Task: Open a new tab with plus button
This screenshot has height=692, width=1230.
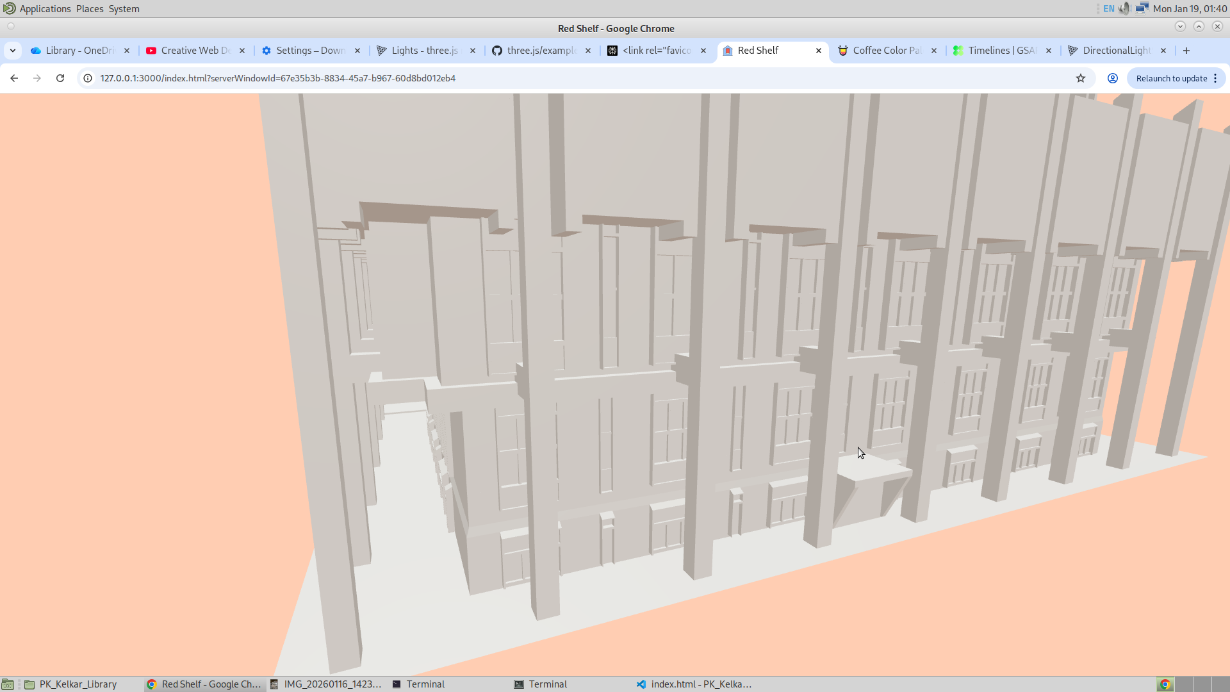Action: (x=1186, y=51)
